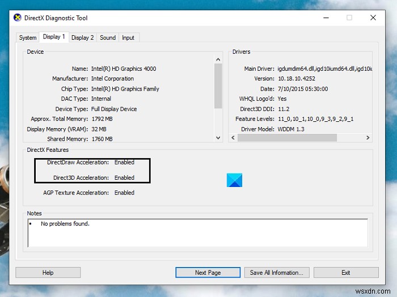Click the "Intel(R) HD Graphics Family" chip type
This screenshot has width=397, height=297.
click(x=125, y=89)
